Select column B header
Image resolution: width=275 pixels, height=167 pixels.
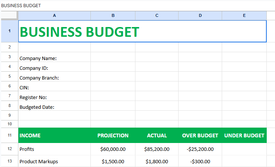[x=113, y=15]
